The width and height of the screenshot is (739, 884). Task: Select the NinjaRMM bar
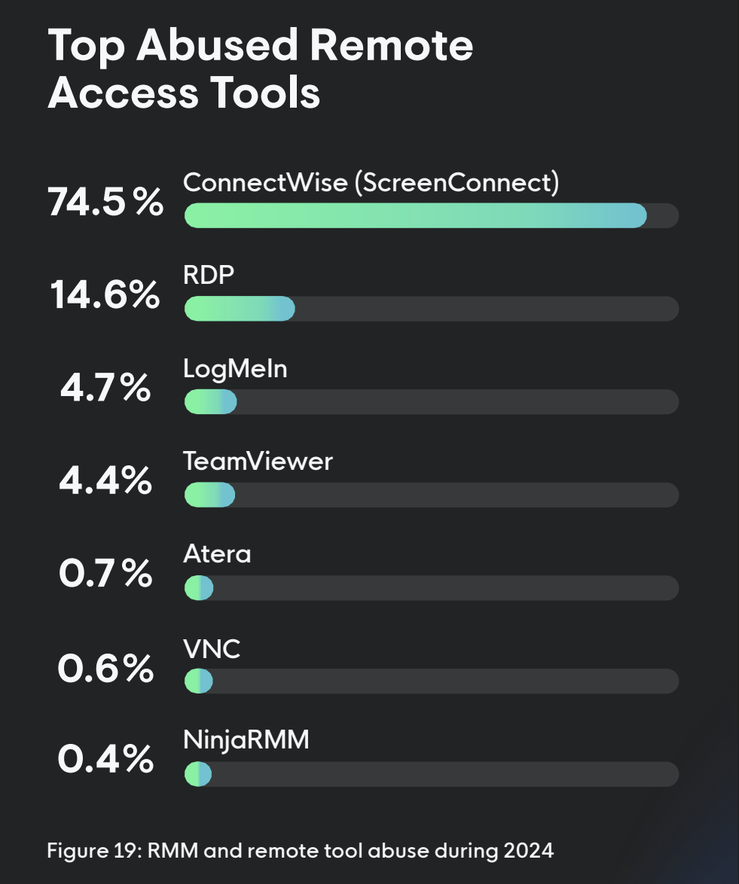click(431, 774)
